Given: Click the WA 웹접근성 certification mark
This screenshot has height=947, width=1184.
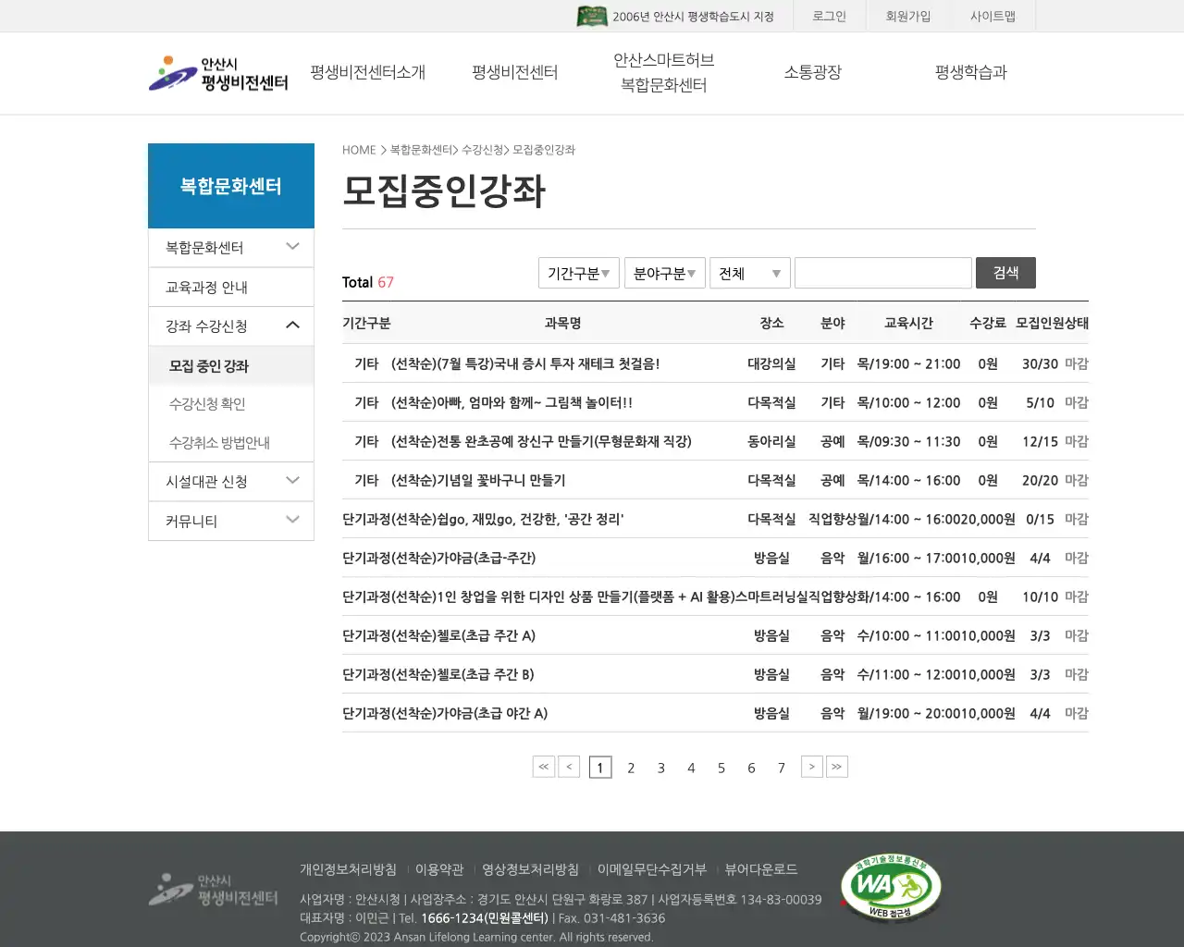Looking at the screenshot, I should pos(890,886).
